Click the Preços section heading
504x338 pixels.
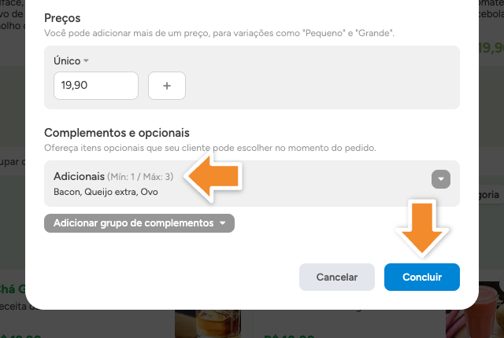point(62,18)
